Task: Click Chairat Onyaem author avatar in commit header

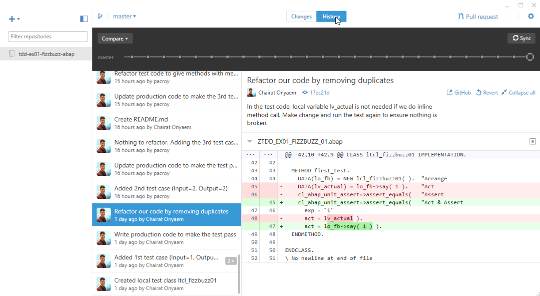Action: pyautogui.click(x=251, y=92)
